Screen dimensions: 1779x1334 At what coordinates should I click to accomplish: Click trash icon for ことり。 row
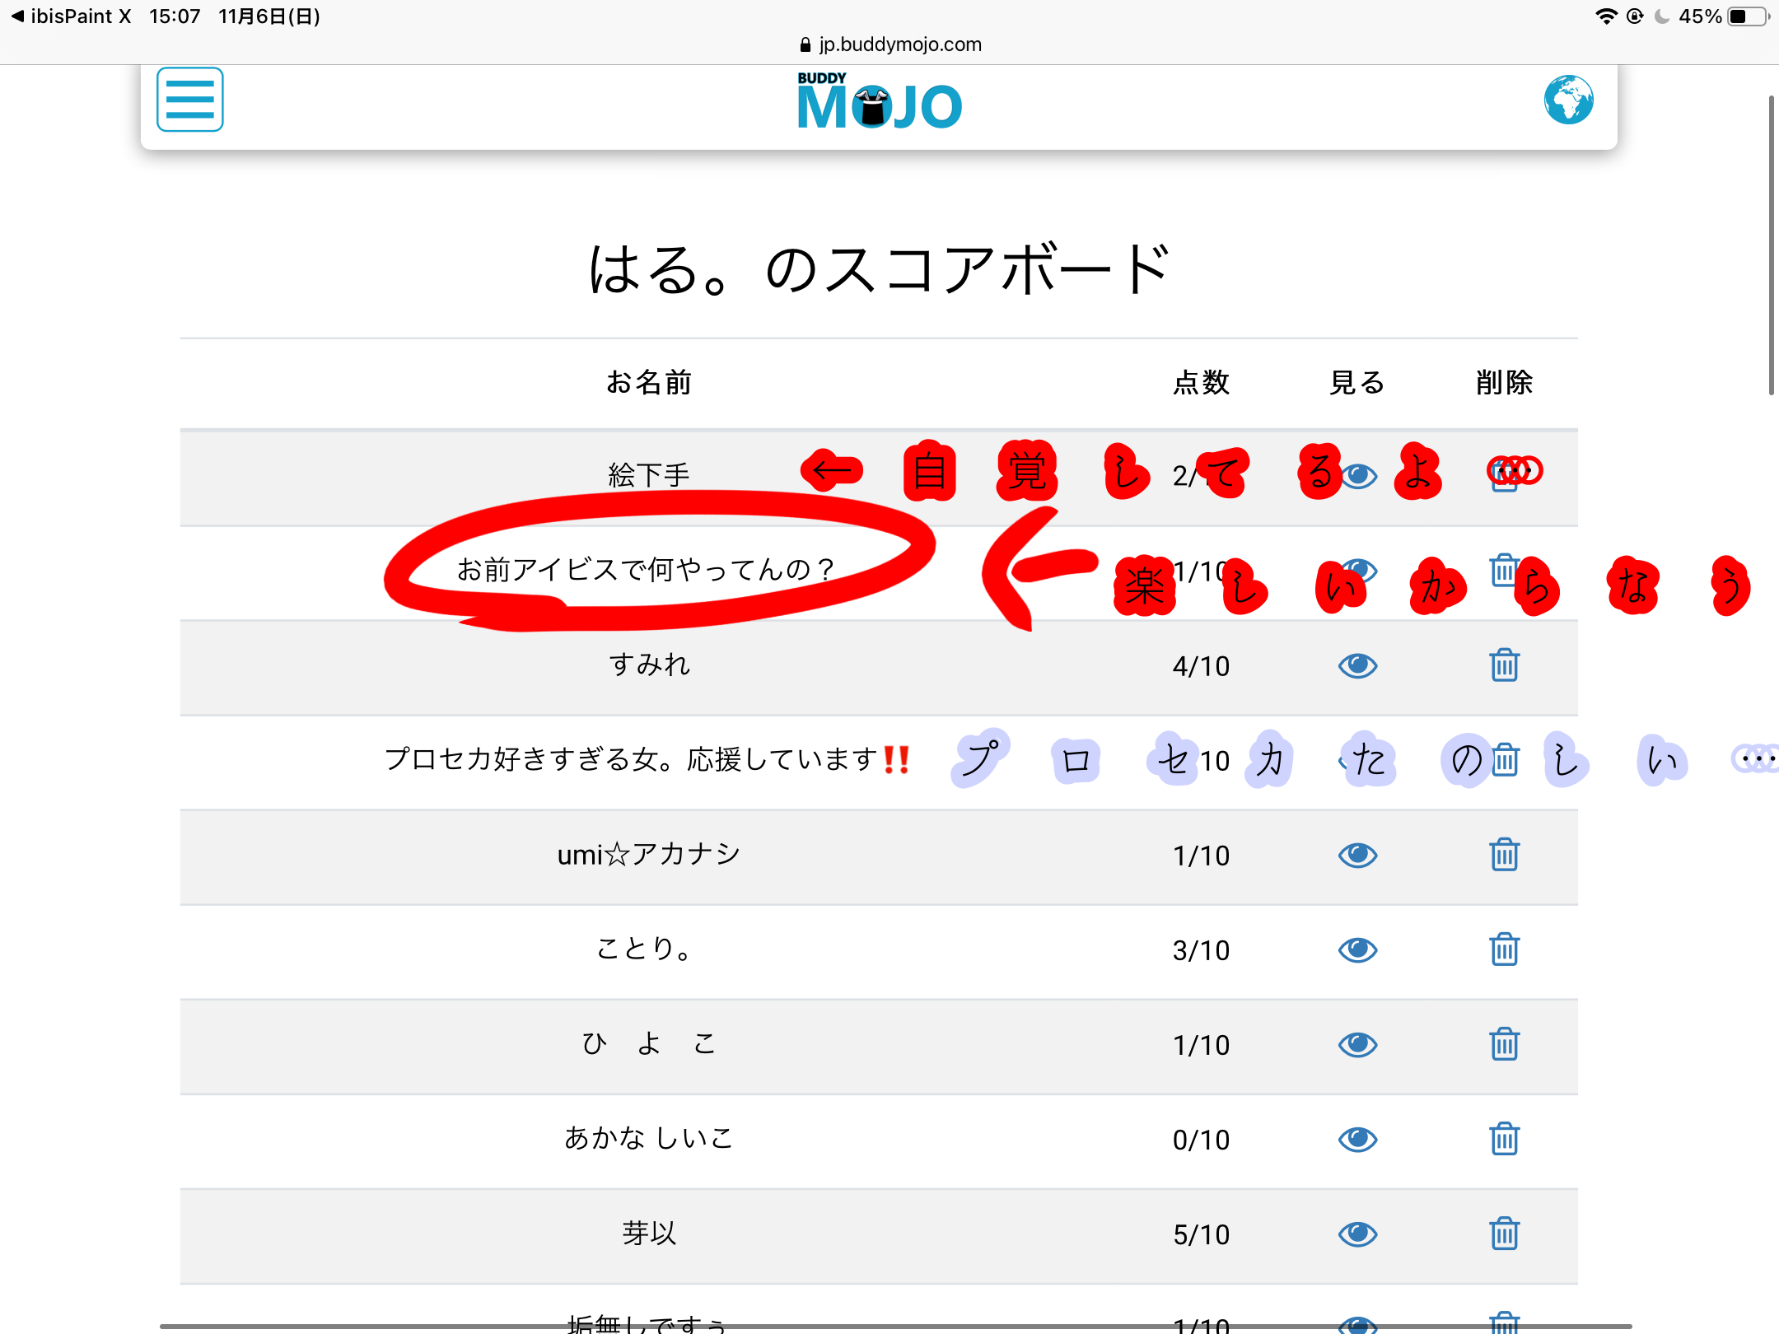click(x=1504, y=949)
